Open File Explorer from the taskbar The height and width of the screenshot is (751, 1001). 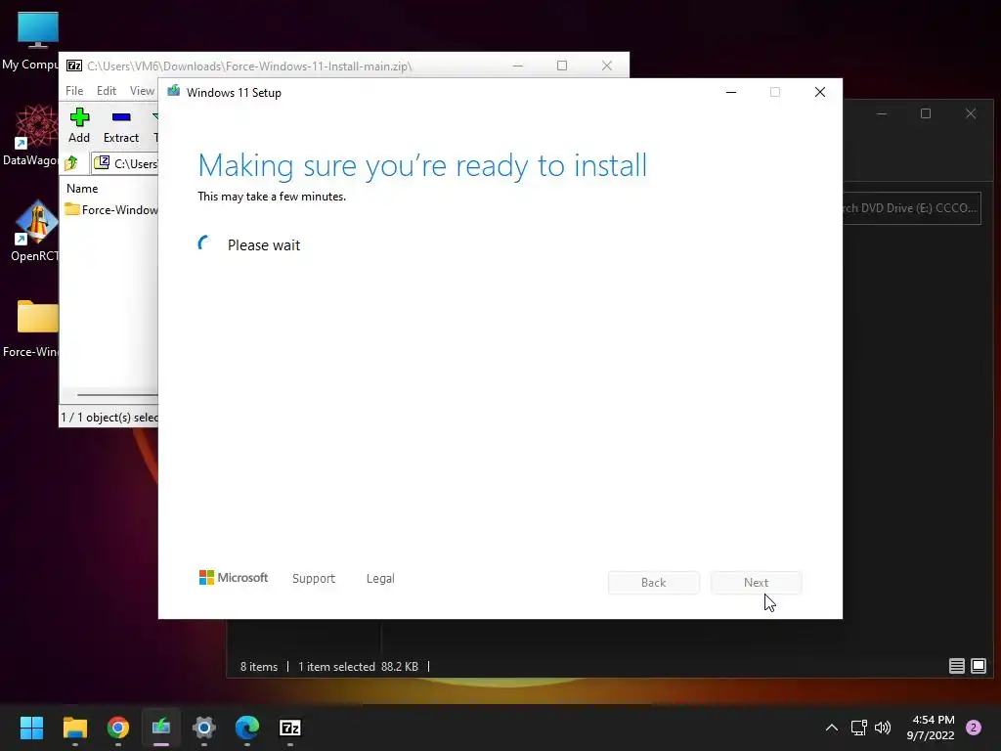[74, 728]
